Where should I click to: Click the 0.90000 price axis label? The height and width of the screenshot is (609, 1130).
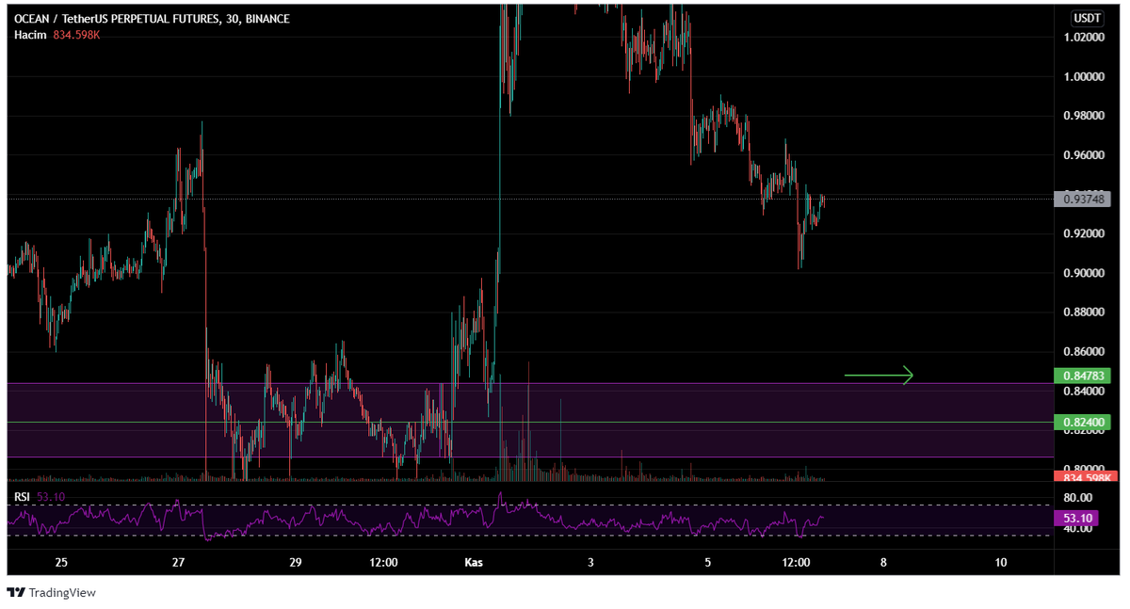point(1083,273)
